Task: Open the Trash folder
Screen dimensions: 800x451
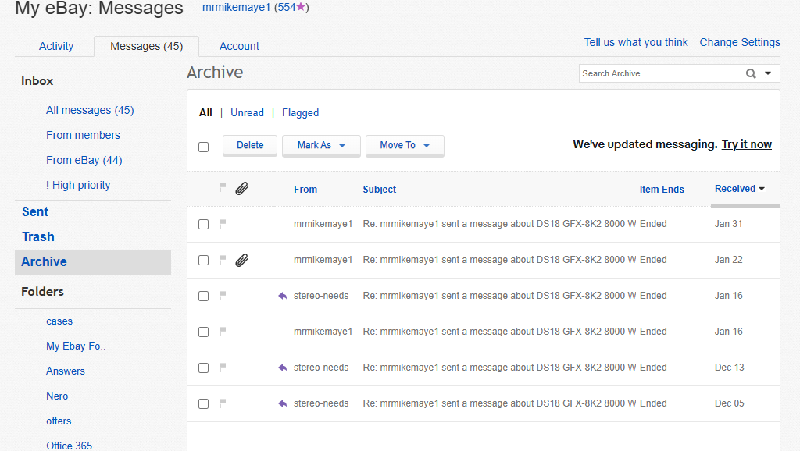Action: coord(38,237)
